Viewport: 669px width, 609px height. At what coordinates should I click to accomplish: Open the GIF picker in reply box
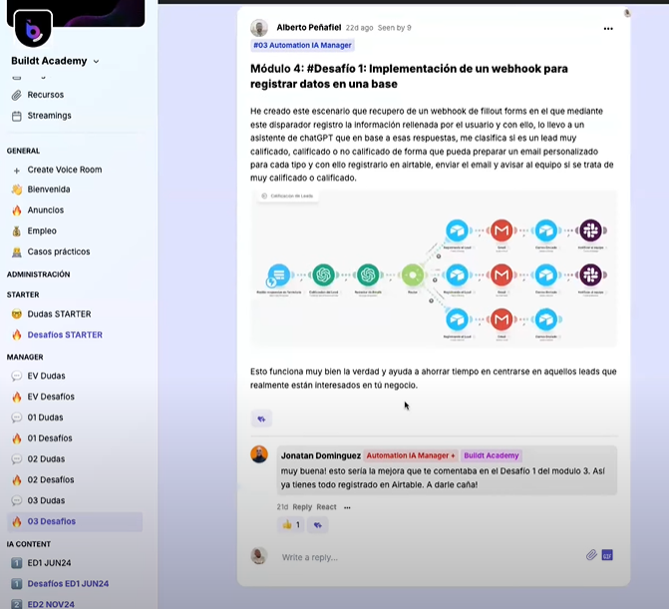tap(607, 555)
